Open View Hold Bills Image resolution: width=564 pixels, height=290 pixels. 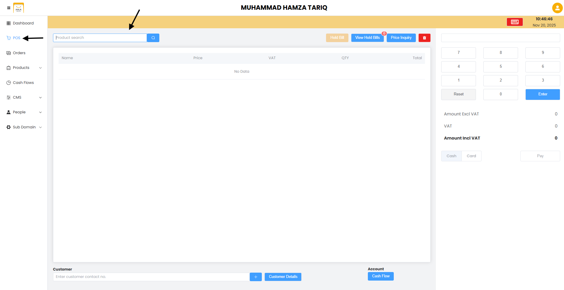(367, 38)
